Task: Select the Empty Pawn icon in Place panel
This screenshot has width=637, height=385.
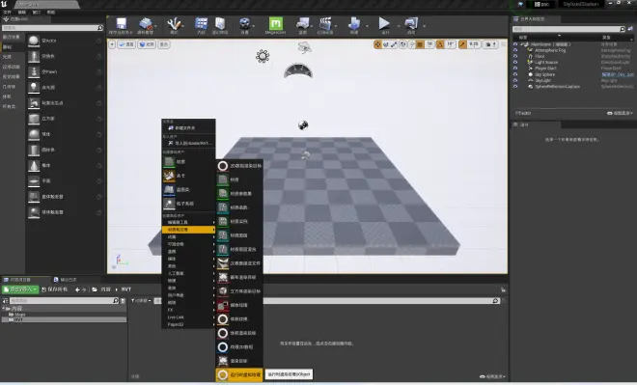Action: click(34, 71)
